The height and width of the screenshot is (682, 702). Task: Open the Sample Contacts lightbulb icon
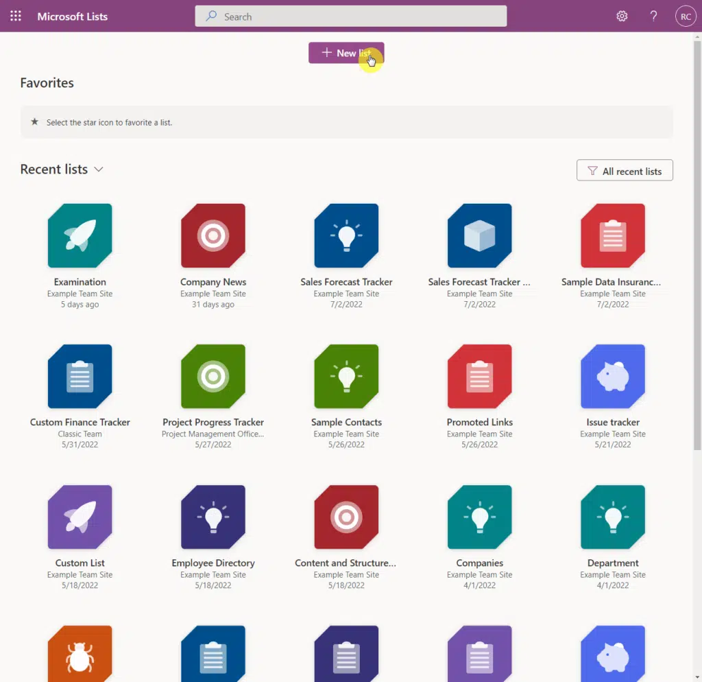point(346,377)
